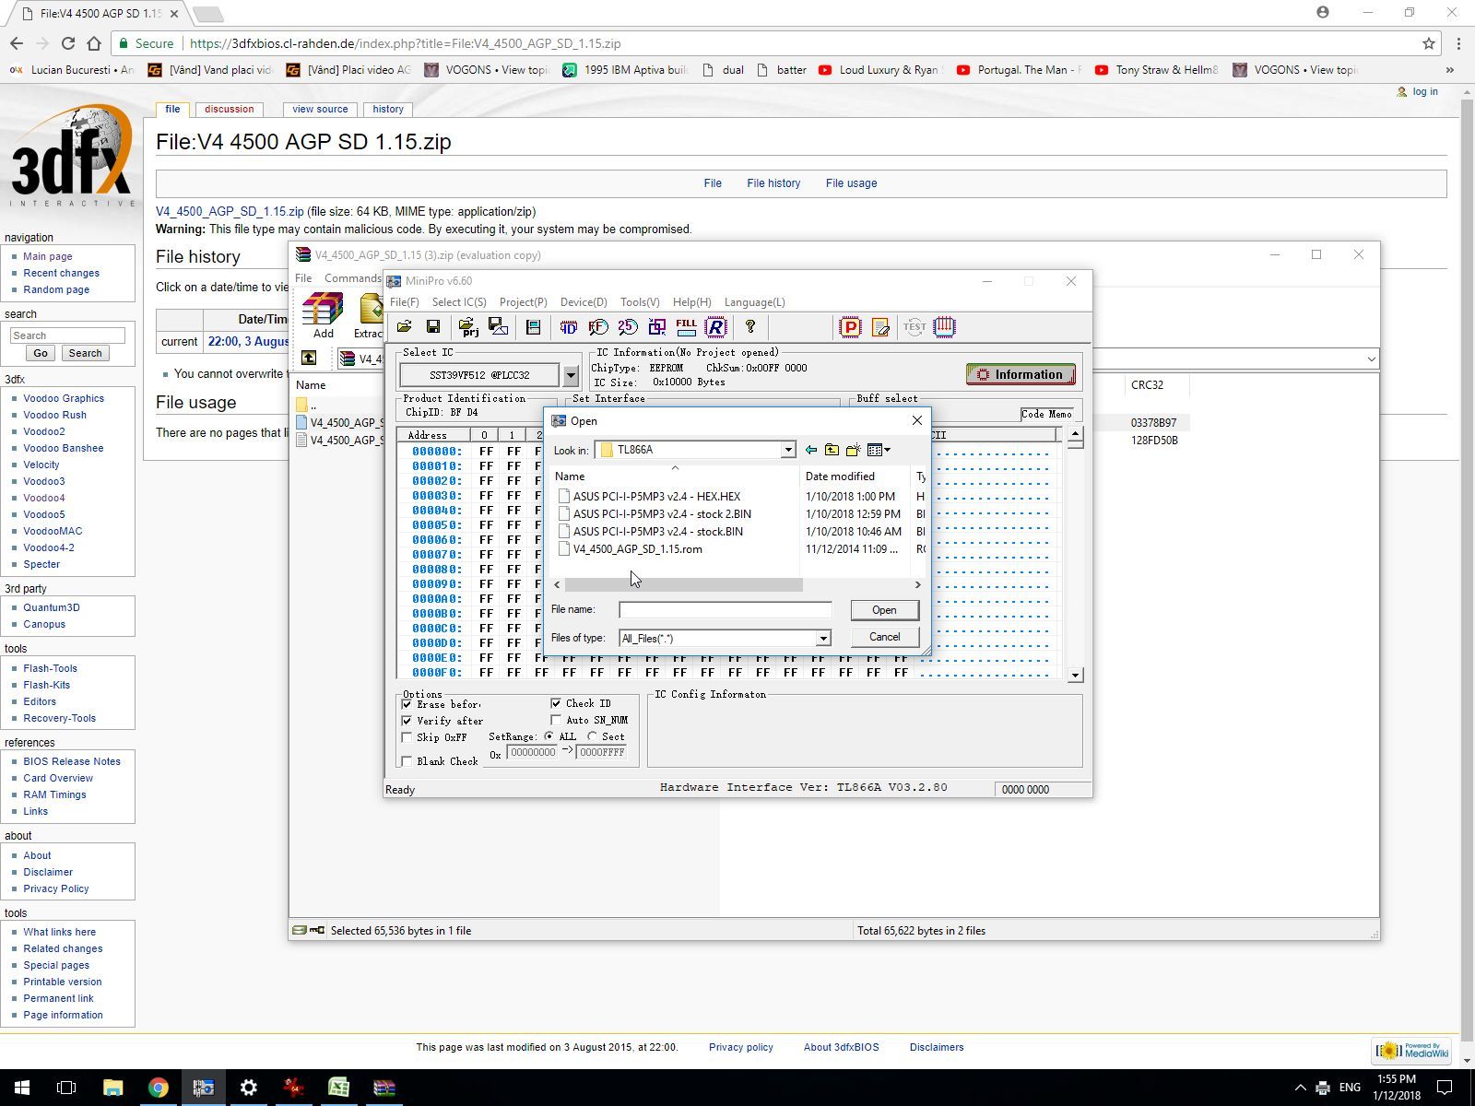
Task: Toggle Erase before checkbox
Action: pyautogui.click(x=407, y=704)
